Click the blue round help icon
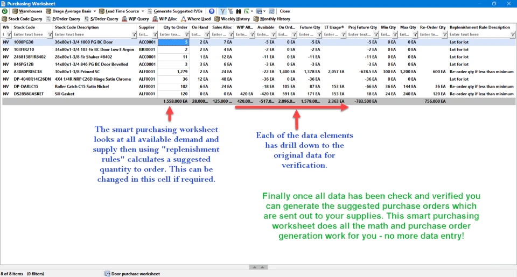The width and height of the screenshot is (517, 277). click(x=212, y=11)
